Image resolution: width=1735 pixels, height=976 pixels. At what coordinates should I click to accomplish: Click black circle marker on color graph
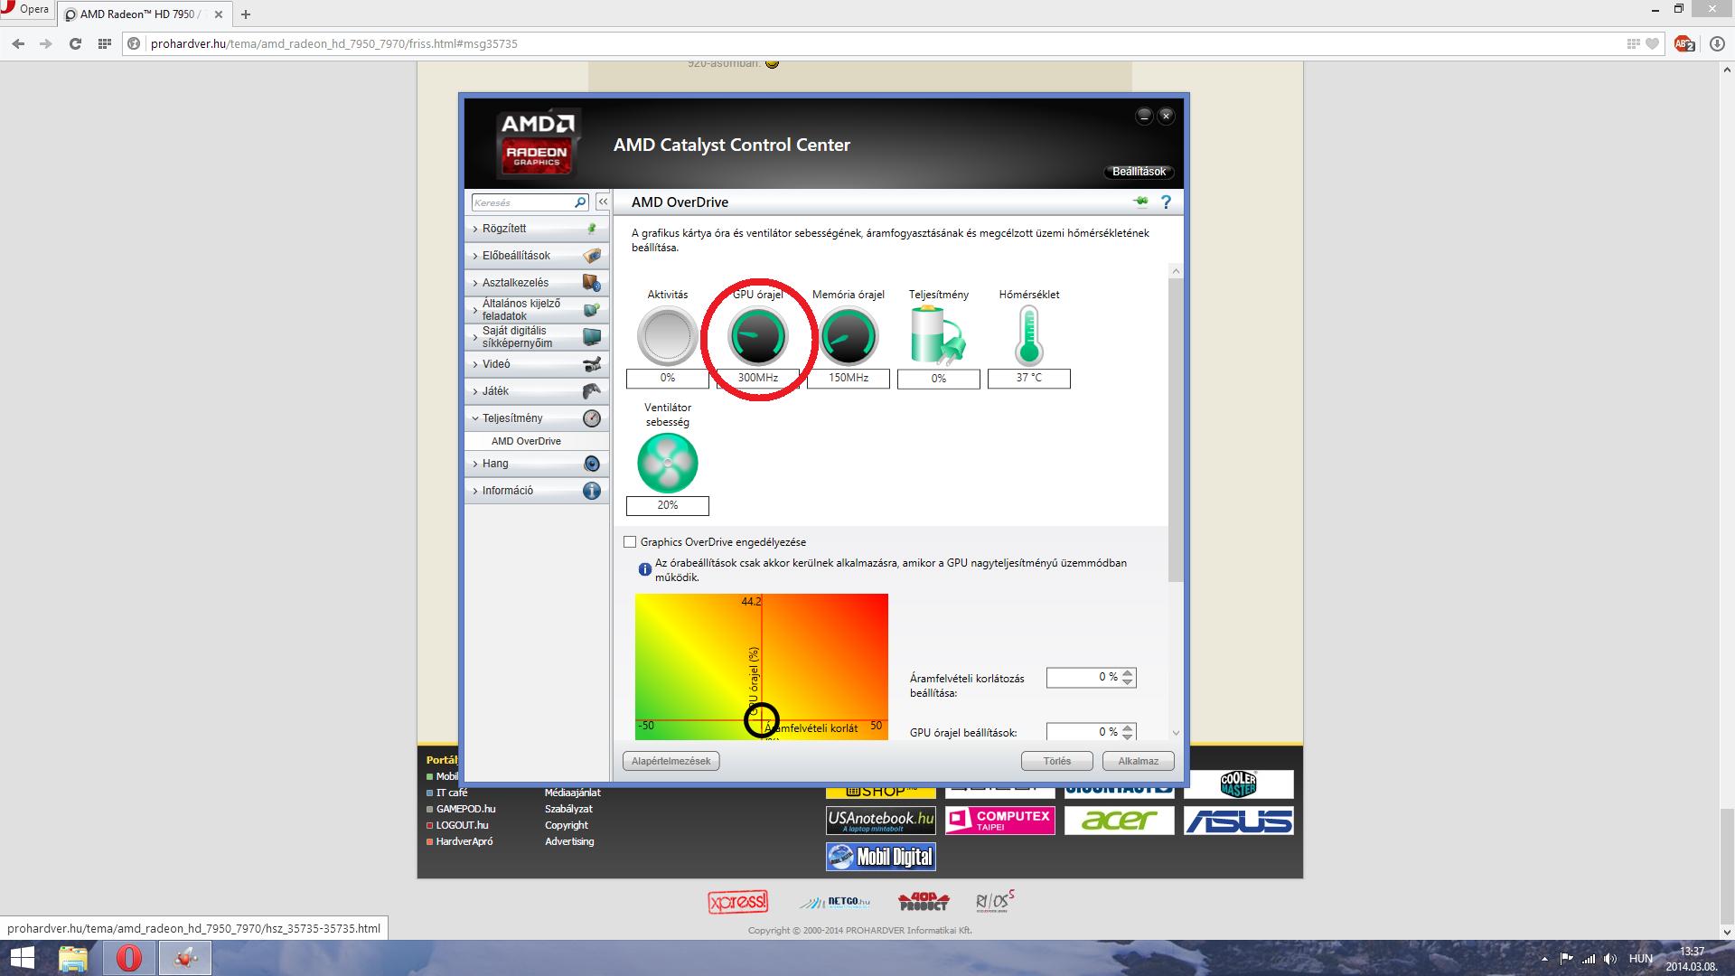click(x=761, y=720)
